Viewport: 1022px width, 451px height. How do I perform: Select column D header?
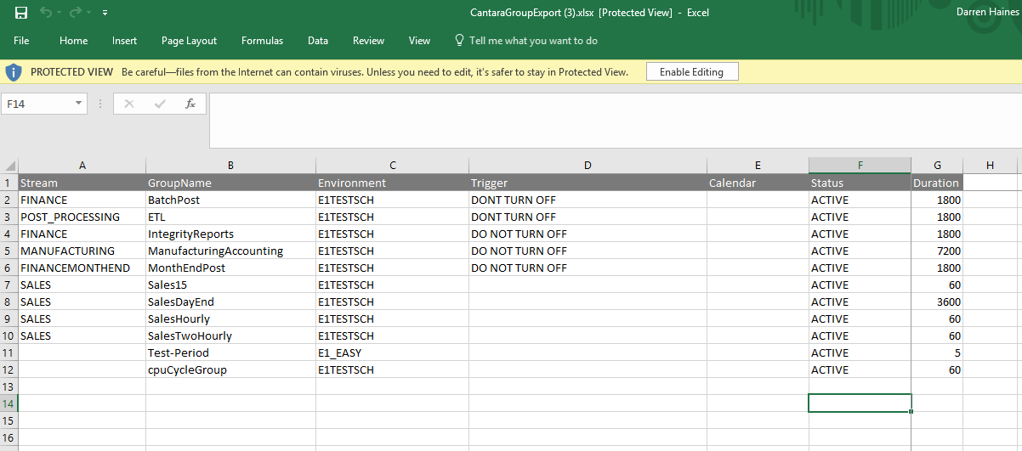coord(588,166)
